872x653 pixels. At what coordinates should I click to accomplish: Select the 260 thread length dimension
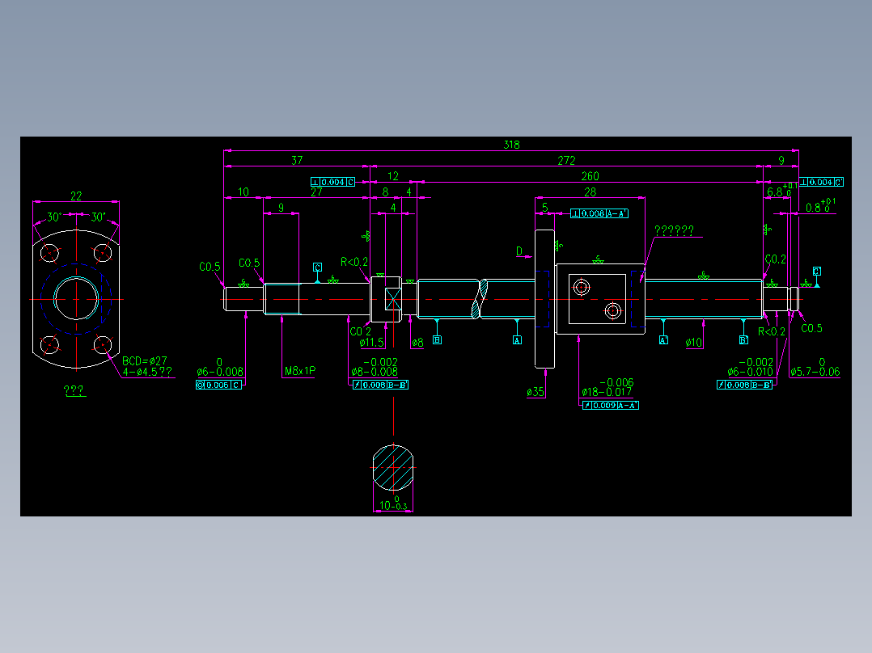590,175
